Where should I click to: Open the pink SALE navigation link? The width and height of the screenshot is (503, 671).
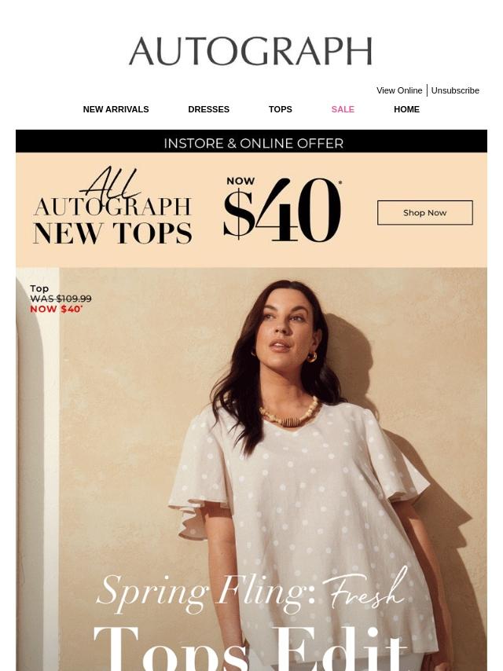(x=343, y=109)
